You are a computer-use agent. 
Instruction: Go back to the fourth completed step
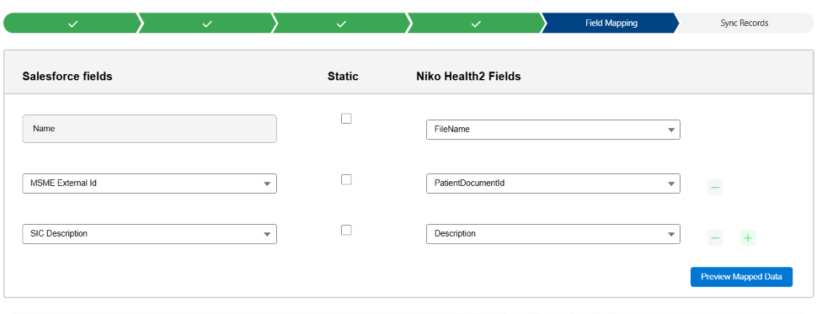(x=476, y=23)
